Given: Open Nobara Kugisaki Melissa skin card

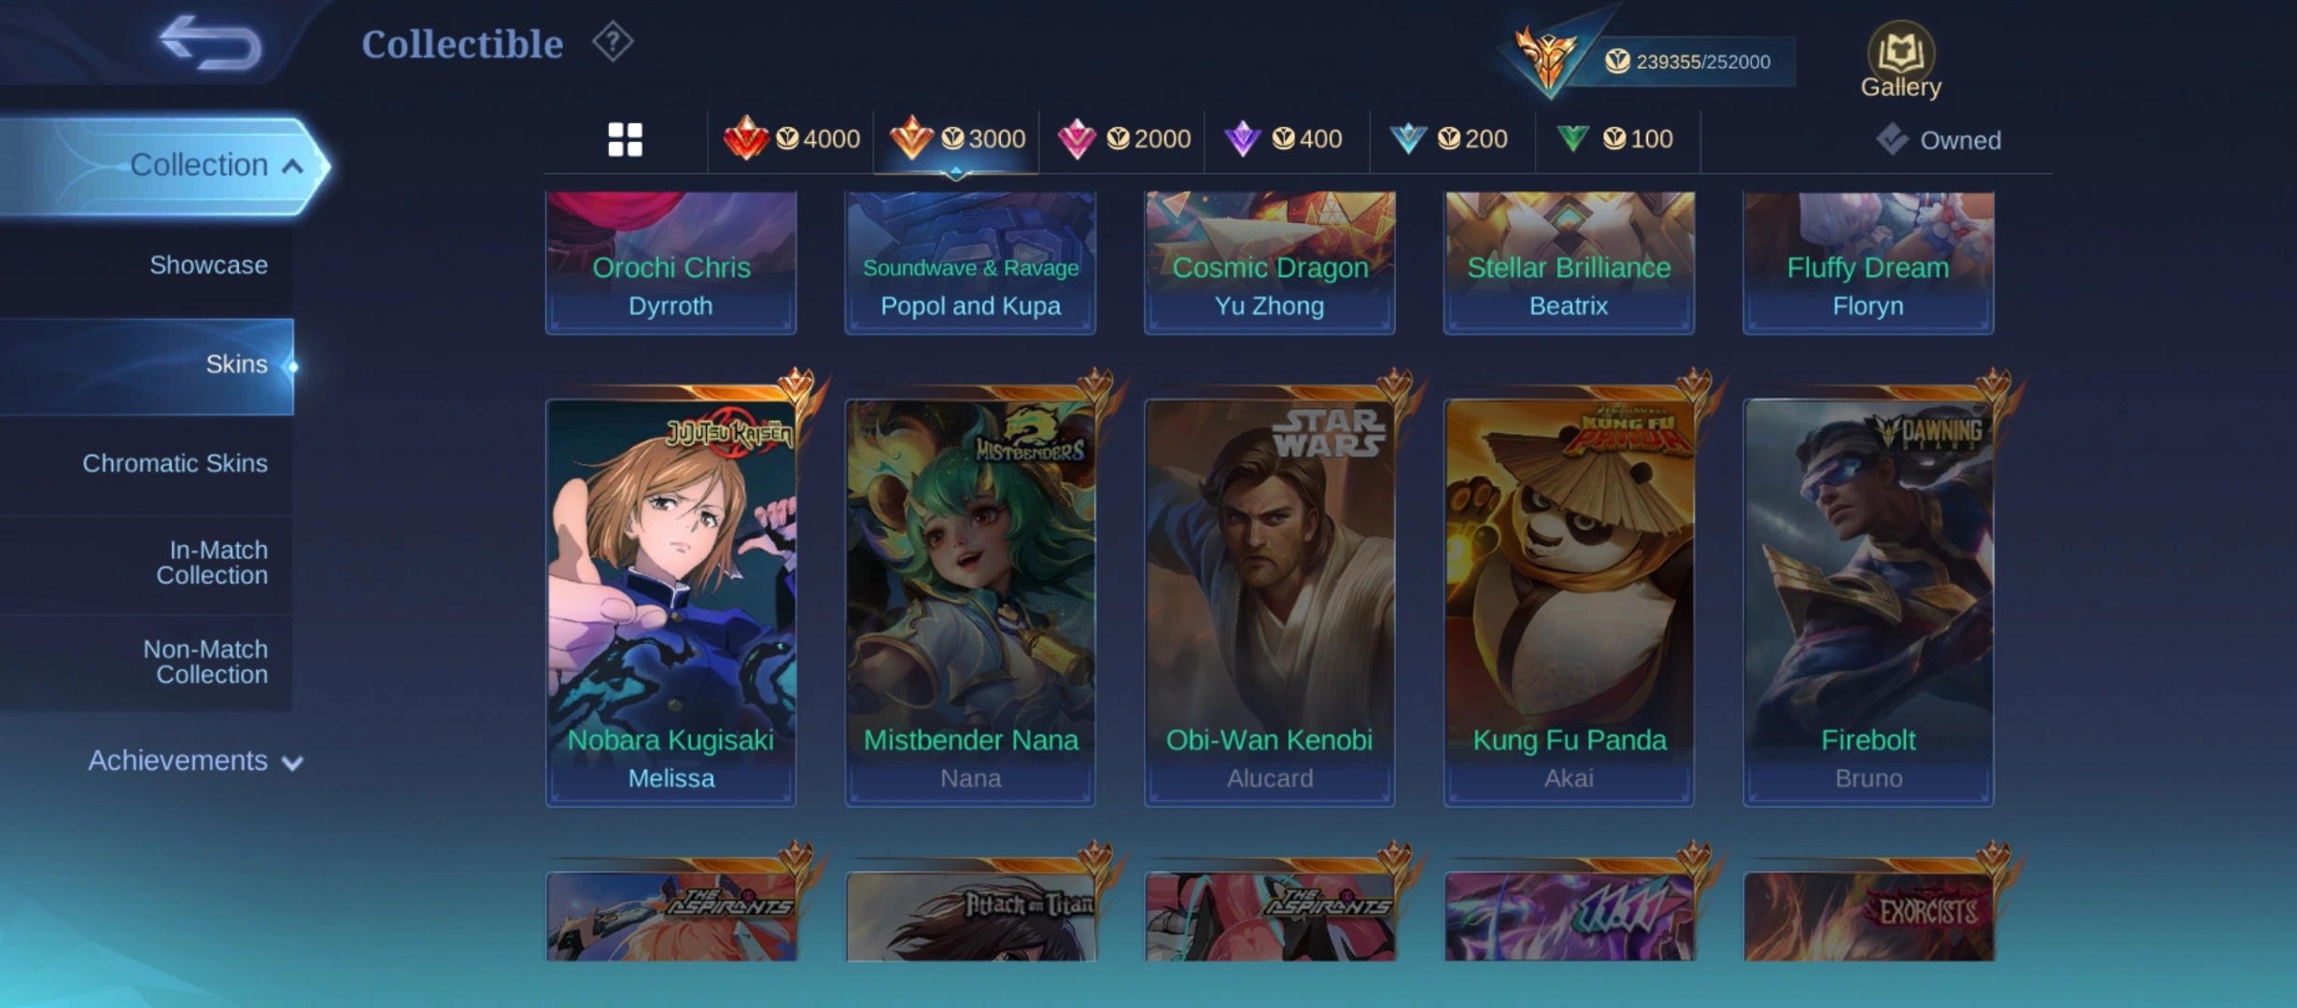Looking at the screenshot, I should (x=671, y=602).
